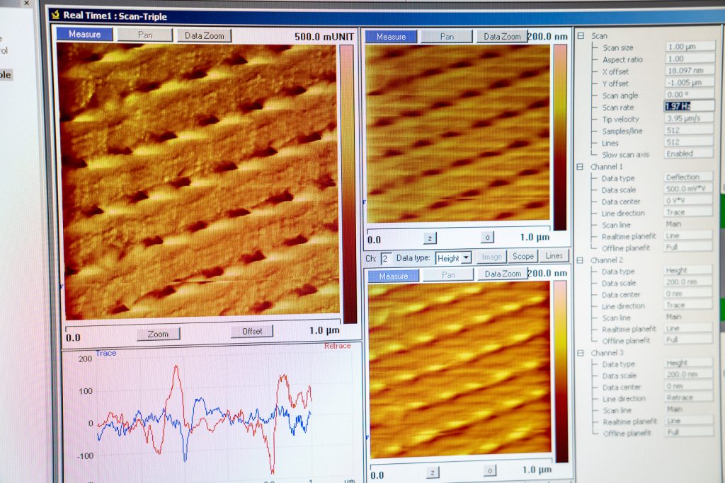Click Channel 3 Data scale 200.0 nm field

[689, 375]
